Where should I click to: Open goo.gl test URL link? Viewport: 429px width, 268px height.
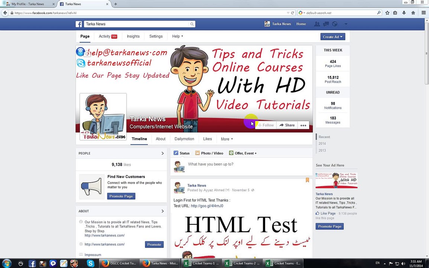coord(207,206)
